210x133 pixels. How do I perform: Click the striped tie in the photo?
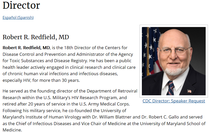170,87
